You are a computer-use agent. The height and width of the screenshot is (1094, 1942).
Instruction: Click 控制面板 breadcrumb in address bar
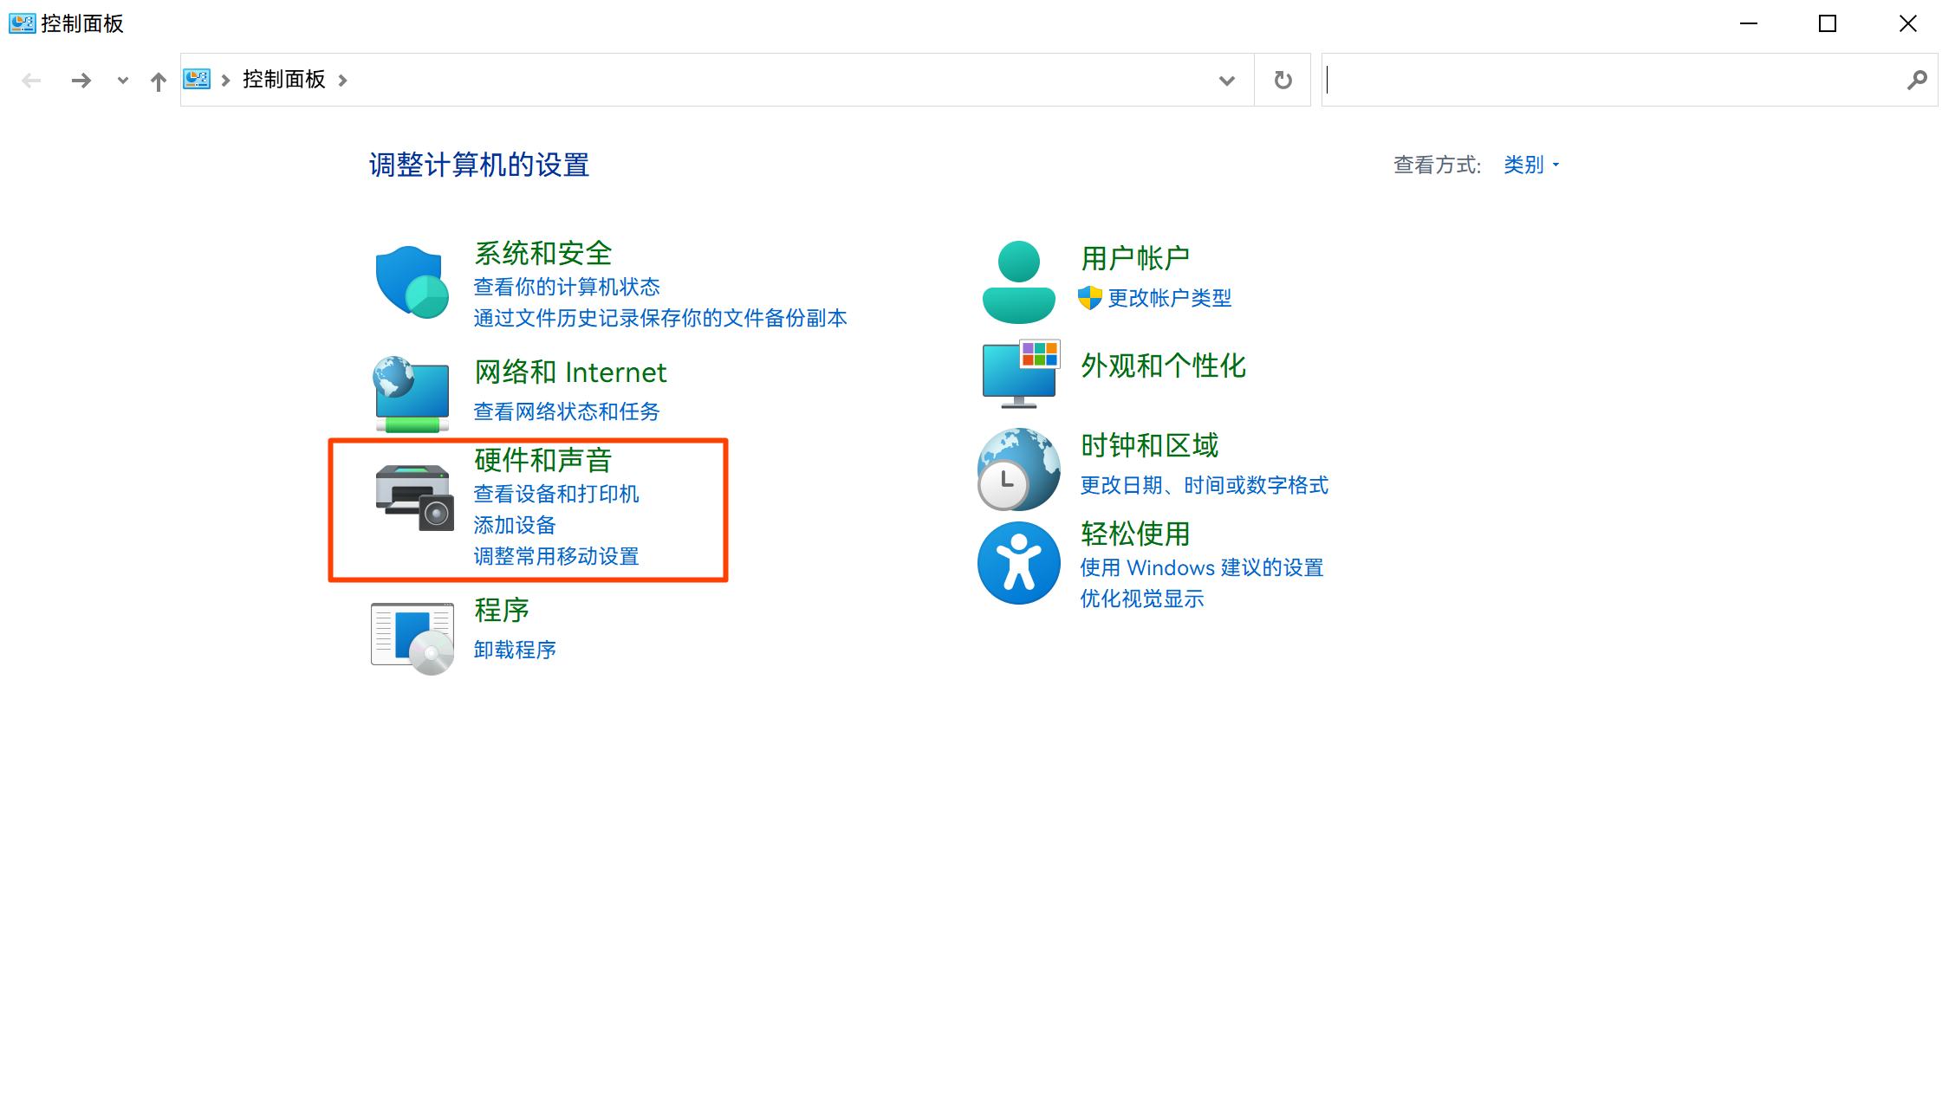click(x=283, y=80)
